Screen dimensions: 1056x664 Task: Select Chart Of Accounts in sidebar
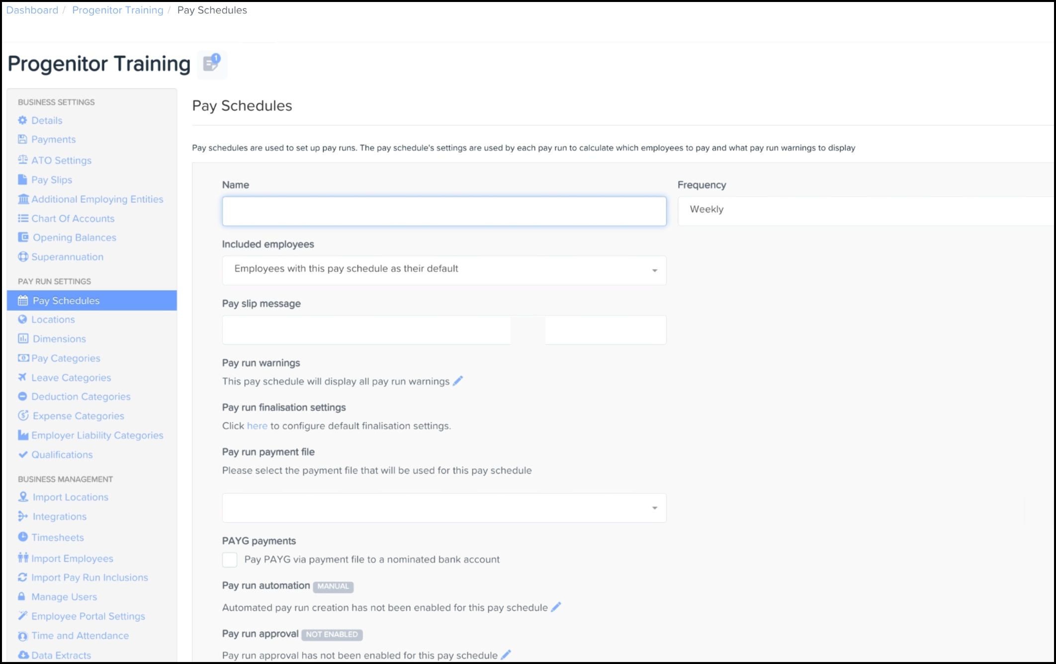(73, 219)
